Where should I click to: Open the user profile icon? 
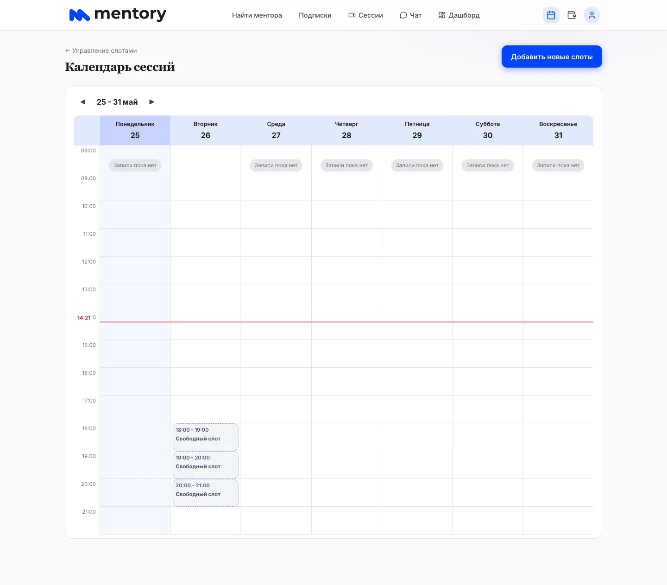592,15
